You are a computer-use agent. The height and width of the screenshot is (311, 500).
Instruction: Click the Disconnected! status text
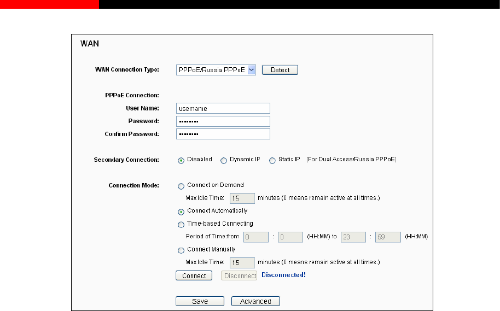click(283, 275)
